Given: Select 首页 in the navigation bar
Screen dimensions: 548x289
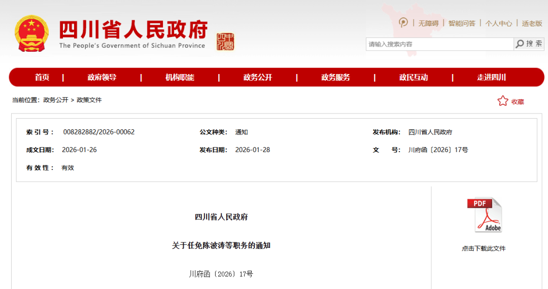Looking at the screenshot, I should tap(42, 78).
